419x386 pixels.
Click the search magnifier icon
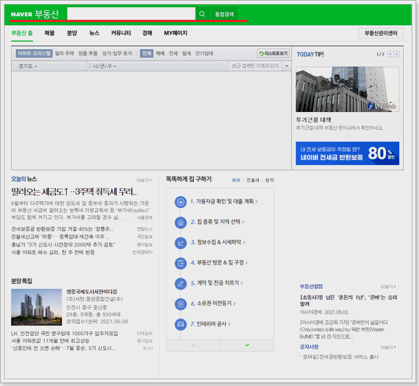[202, 14]
